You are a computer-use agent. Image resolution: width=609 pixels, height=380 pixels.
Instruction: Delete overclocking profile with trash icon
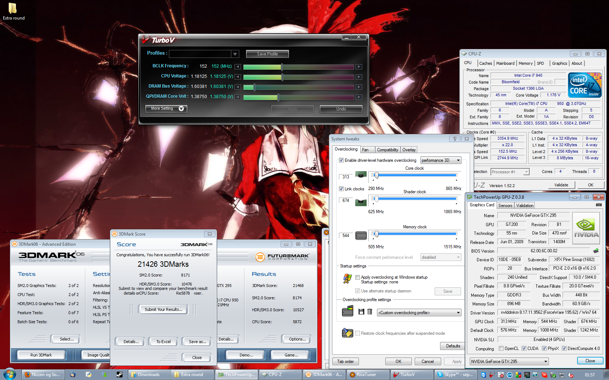pyautogui.click(x=370, y=312)
